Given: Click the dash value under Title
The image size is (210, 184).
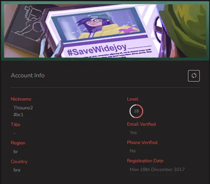Looking at the screenshot, I should [14, 133].
